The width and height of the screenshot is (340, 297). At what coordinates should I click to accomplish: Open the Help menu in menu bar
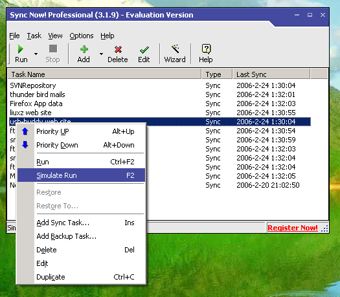point(108,36)
